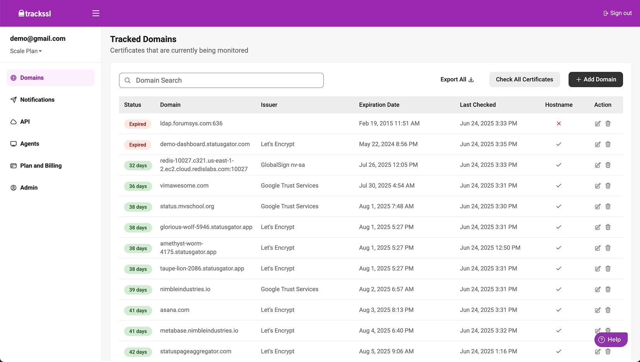640x362 pixels.
Task: Click the Status column header
Action: 132,105
